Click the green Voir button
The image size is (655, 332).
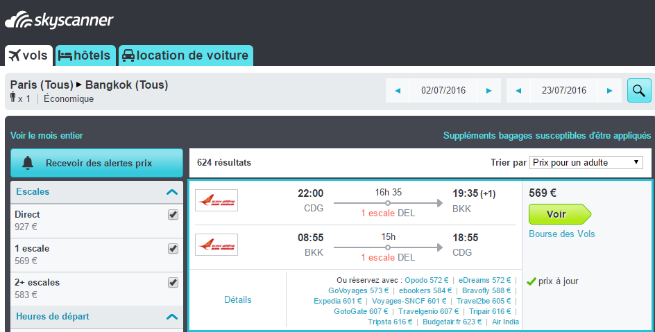(x=560, y=214)
